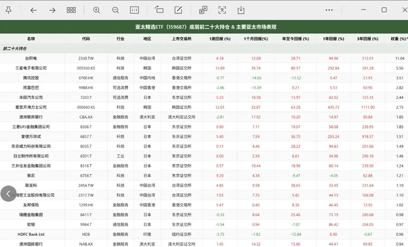Image resolution: width=408 pixels, height=247 pixels.
Task: Zoom in on the image
Action: pos(97,10)
